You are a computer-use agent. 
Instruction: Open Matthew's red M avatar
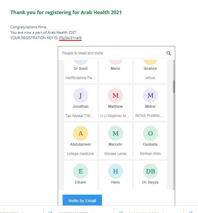[x=115, y=96]
